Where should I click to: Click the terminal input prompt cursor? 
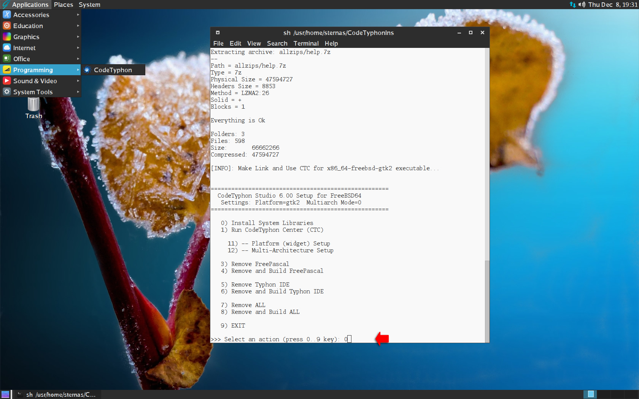point(350,339)
